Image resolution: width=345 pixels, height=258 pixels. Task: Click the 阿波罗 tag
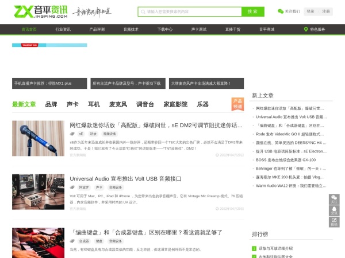pyautogui.click(x=84, y=187)
